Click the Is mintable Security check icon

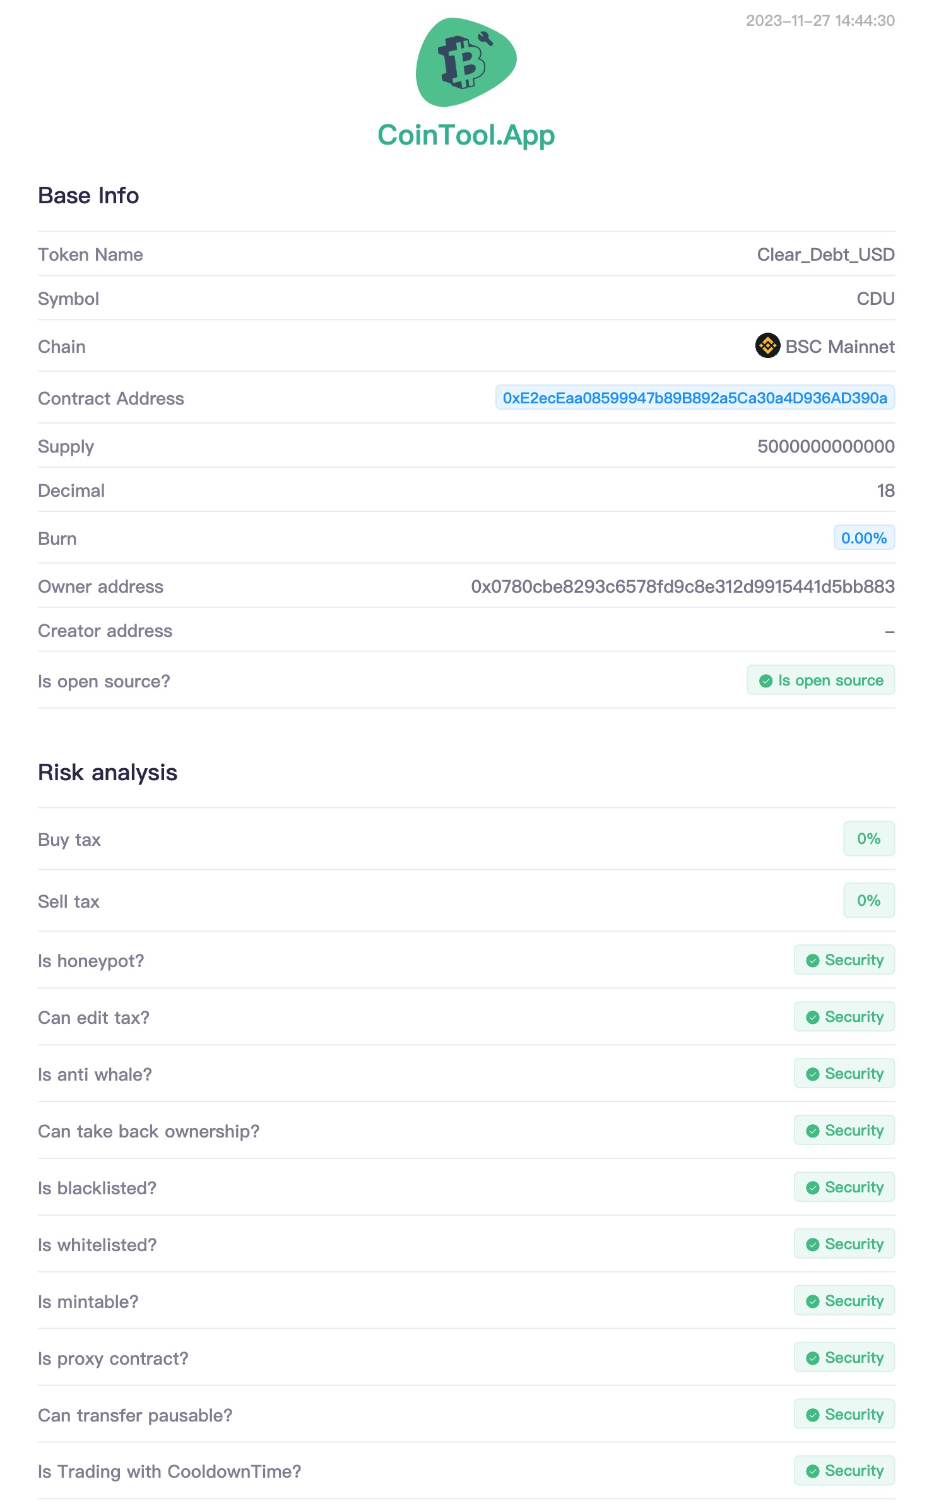[813, 1302]
